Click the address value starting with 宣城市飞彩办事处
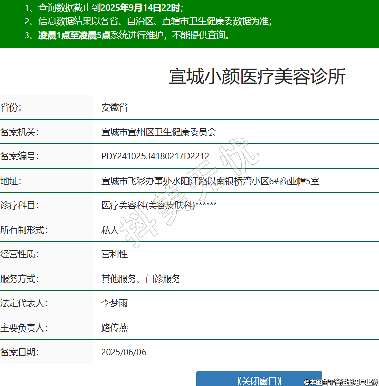This screenshot has width=379, height=386. (210, 181)
